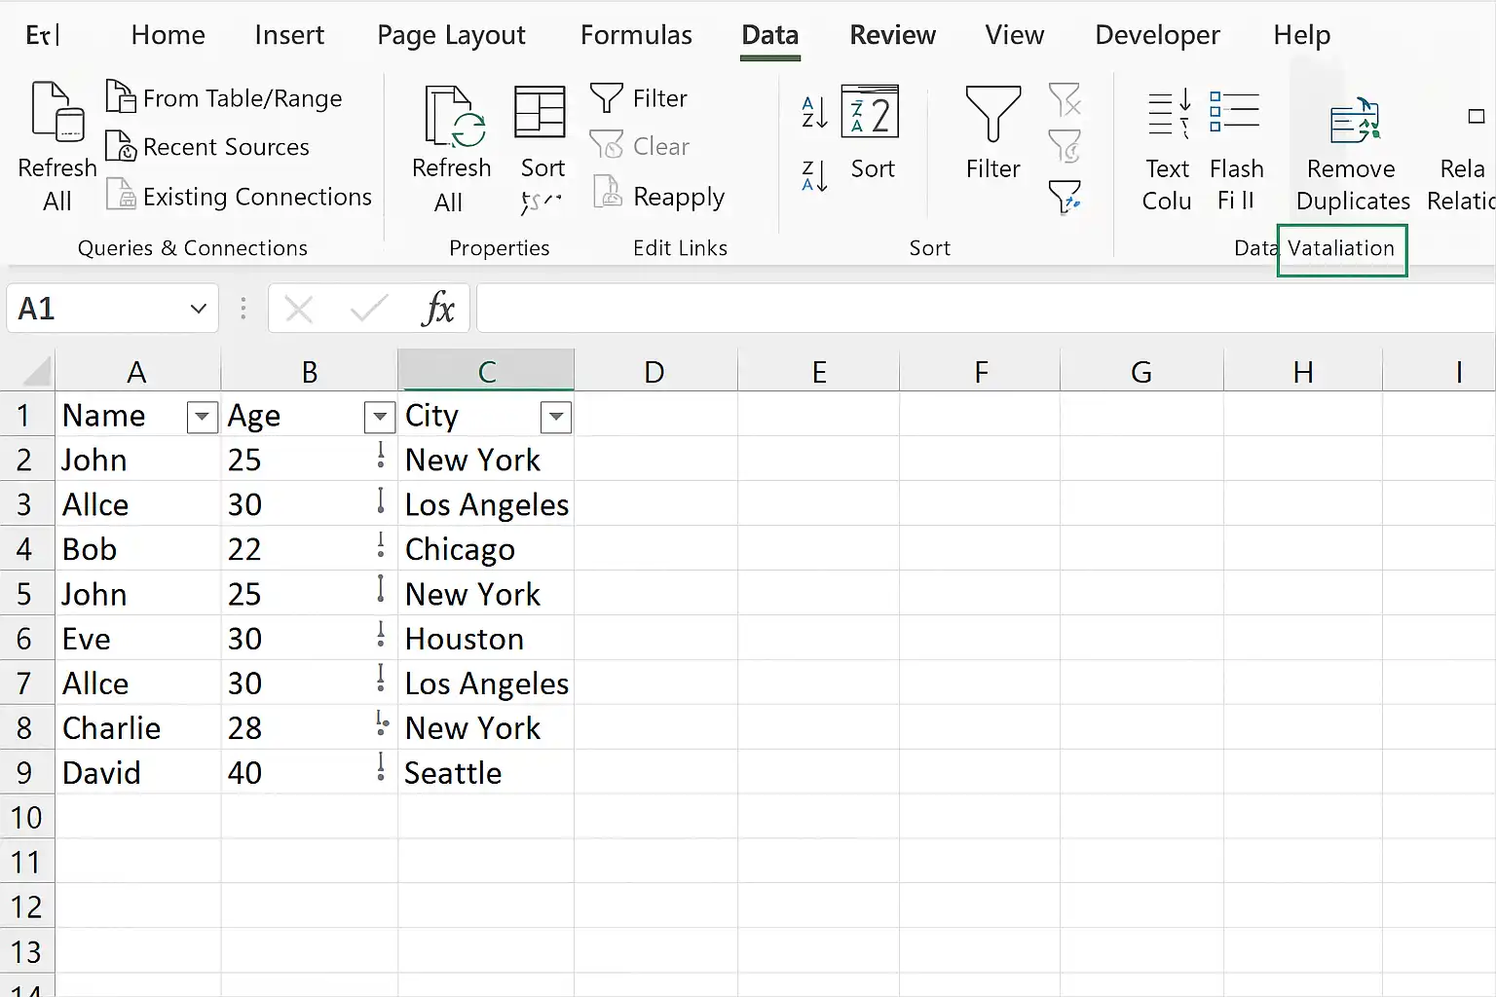This screenshot has height=997, width=1496.
Task: Open the Name column filter dropdown
Action: pyautogui.click(x=202, y=417)
